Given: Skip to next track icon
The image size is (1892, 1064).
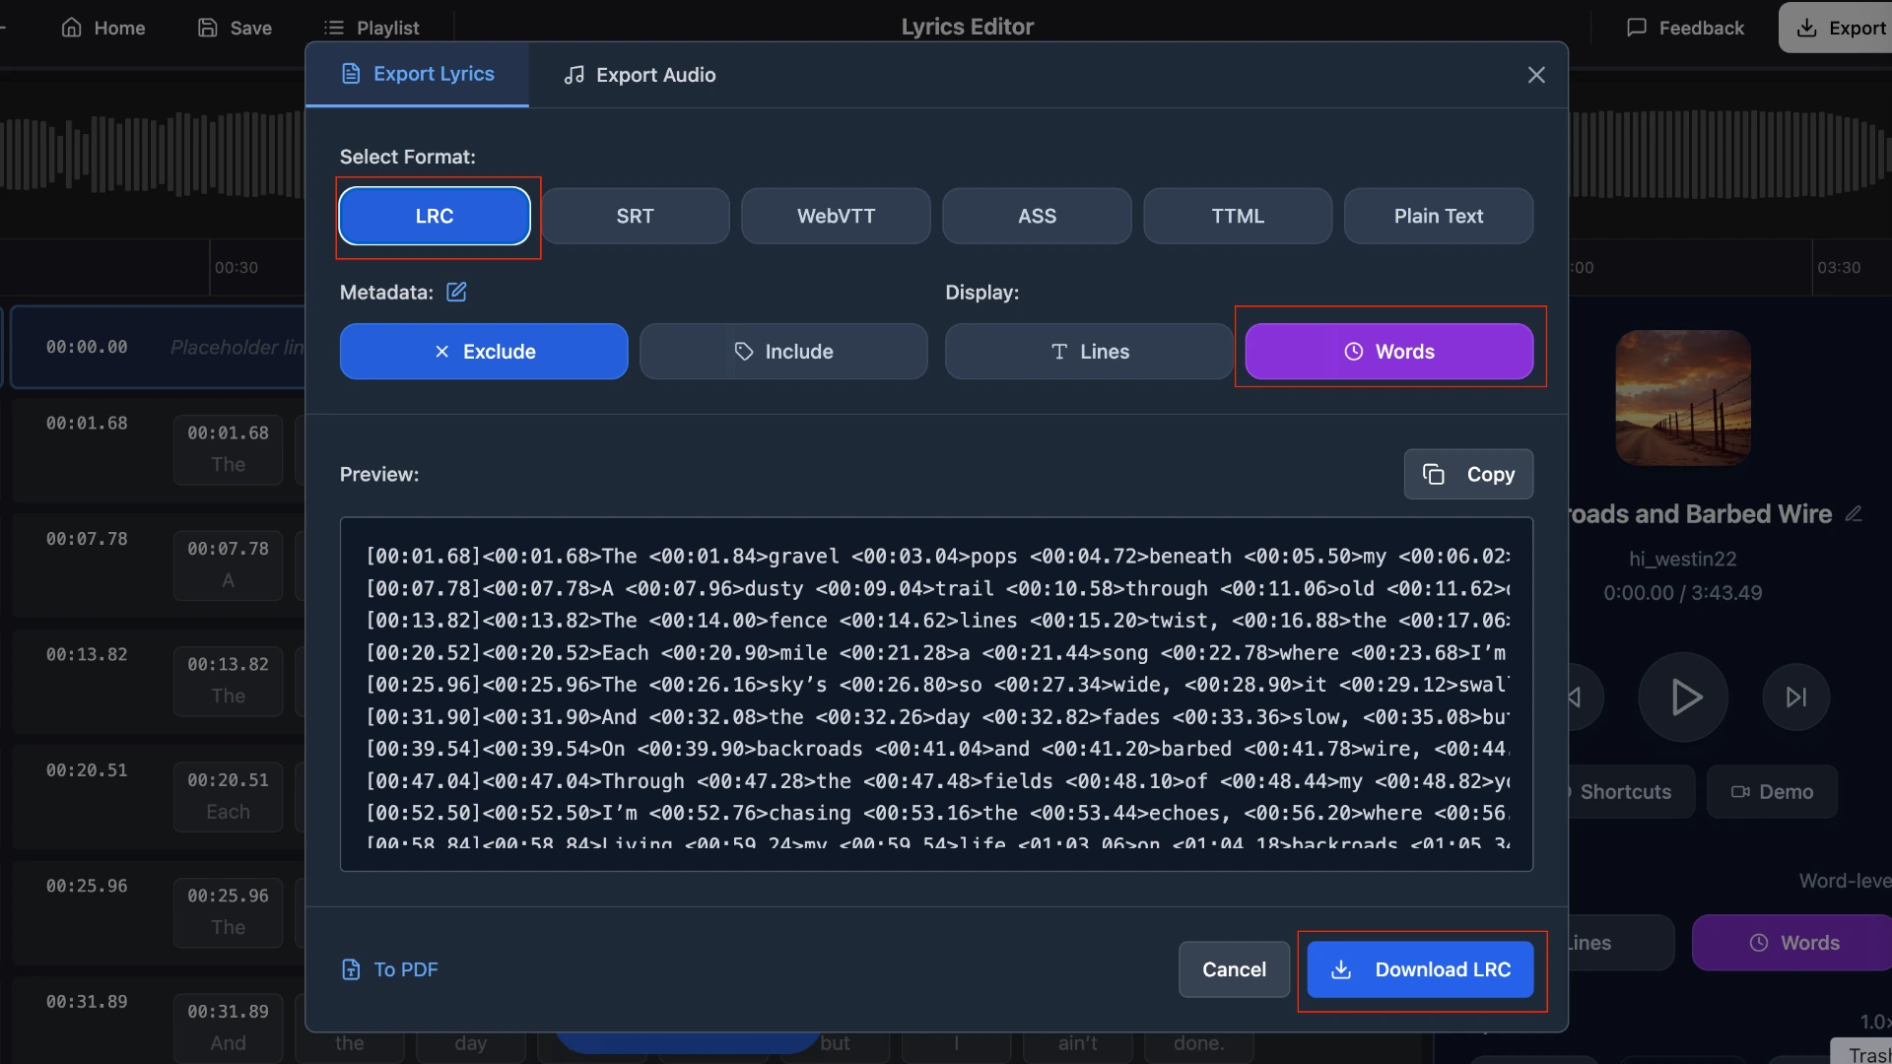Looking at the screenshot, I should click(x=1795, y=698).
